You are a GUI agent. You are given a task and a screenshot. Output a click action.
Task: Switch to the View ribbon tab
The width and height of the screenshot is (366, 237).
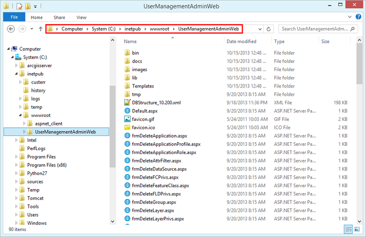(x=81, y=17)
